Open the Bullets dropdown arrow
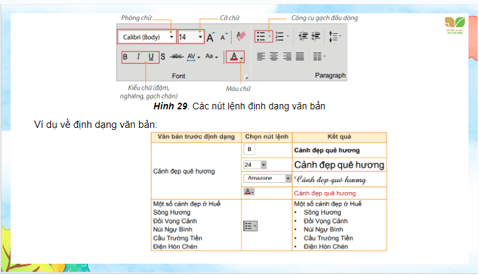Image resolution: width=479 pixels, height=275 pixels. (x=269, y=36)
